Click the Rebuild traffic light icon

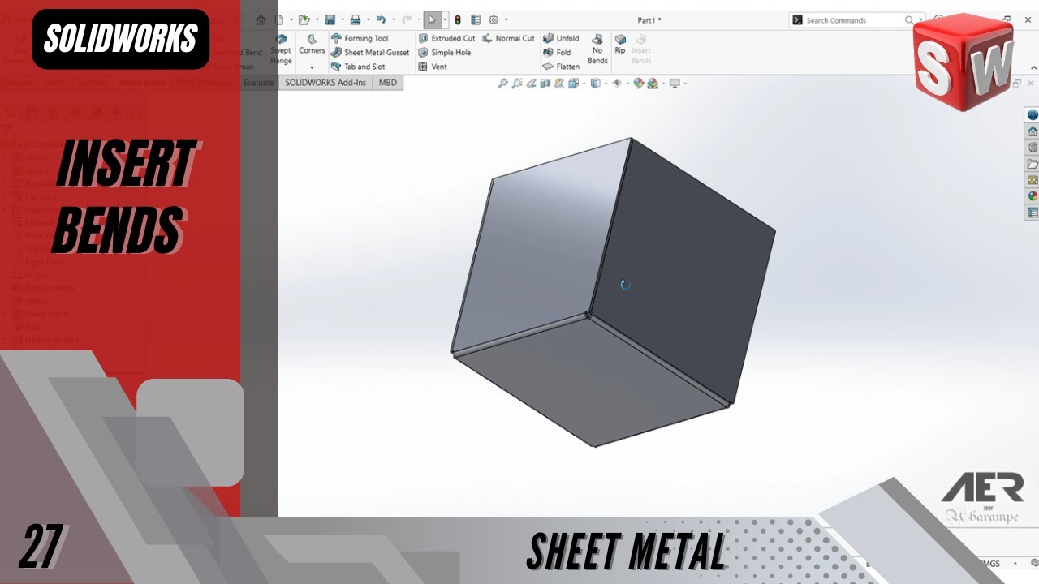(x=458, y=19)
